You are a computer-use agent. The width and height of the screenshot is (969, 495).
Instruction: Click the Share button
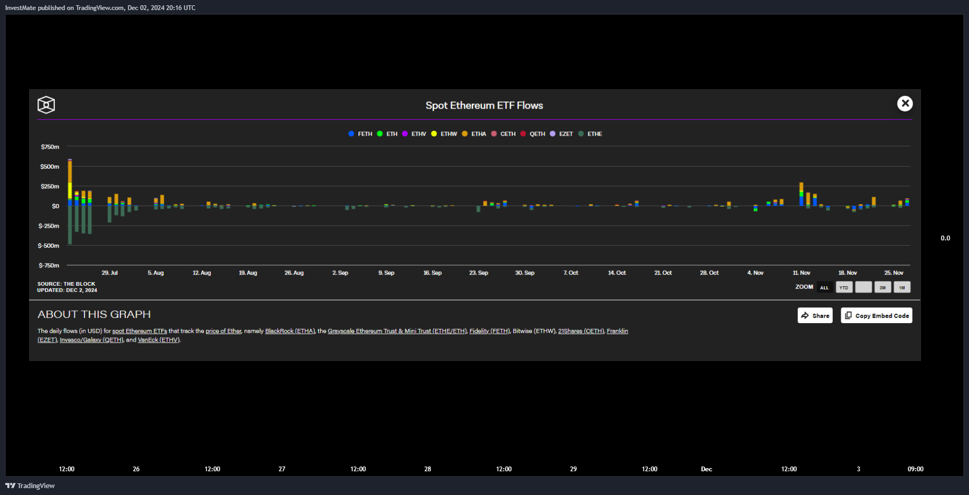click(x=815, y=315)
